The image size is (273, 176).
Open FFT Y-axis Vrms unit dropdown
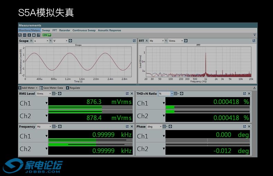(182, 41)
